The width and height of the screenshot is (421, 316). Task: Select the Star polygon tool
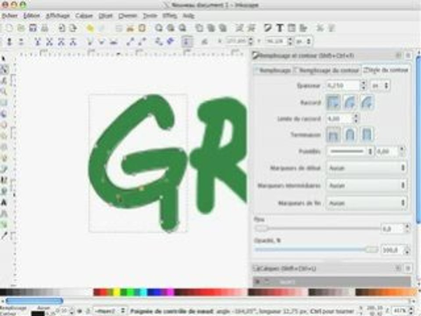coord(4,136)
